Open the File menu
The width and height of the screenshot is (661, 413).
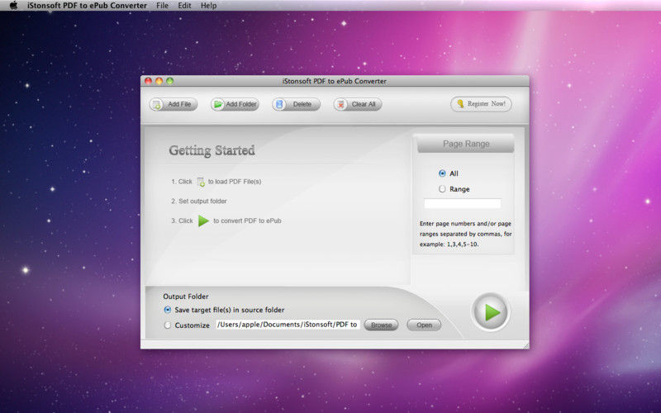click(x=162, y=6)
